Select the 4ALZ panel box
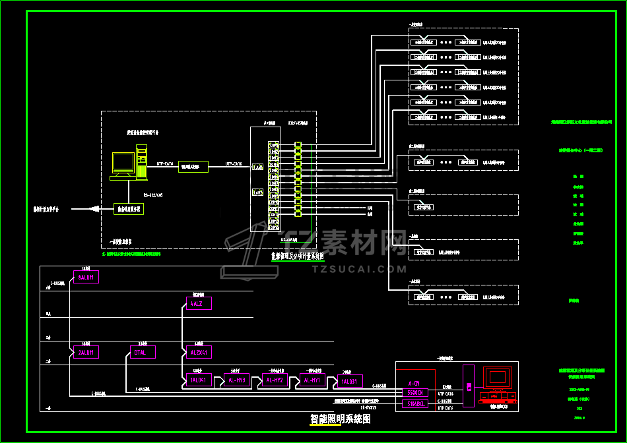The height and width of the screenshot is (443, 627). 199,303
